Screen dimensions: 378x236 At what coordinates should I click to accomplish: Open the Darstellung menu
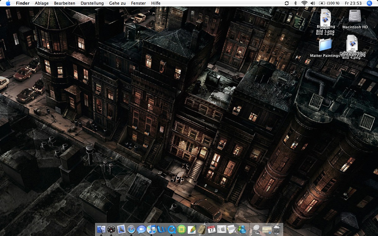coord(92,3)
